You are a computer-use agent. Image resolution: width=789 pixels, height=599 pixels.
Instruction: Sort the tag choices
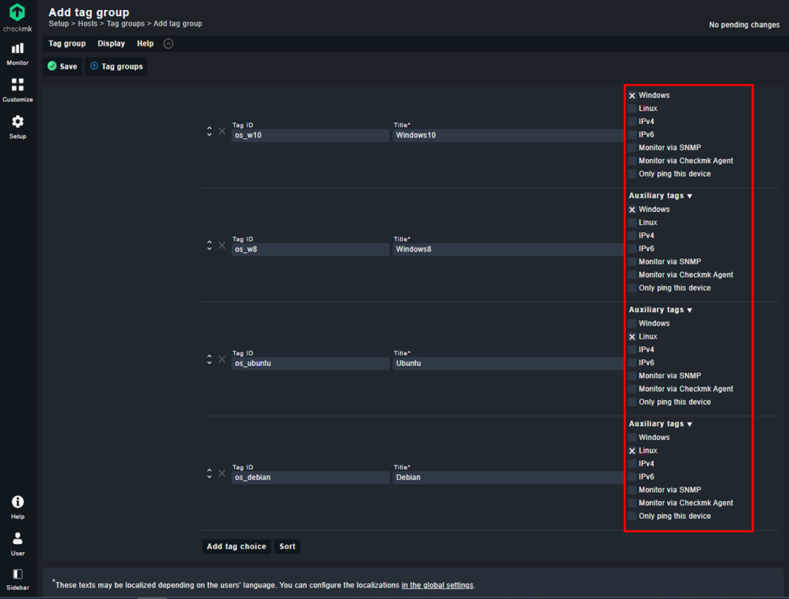287,547
